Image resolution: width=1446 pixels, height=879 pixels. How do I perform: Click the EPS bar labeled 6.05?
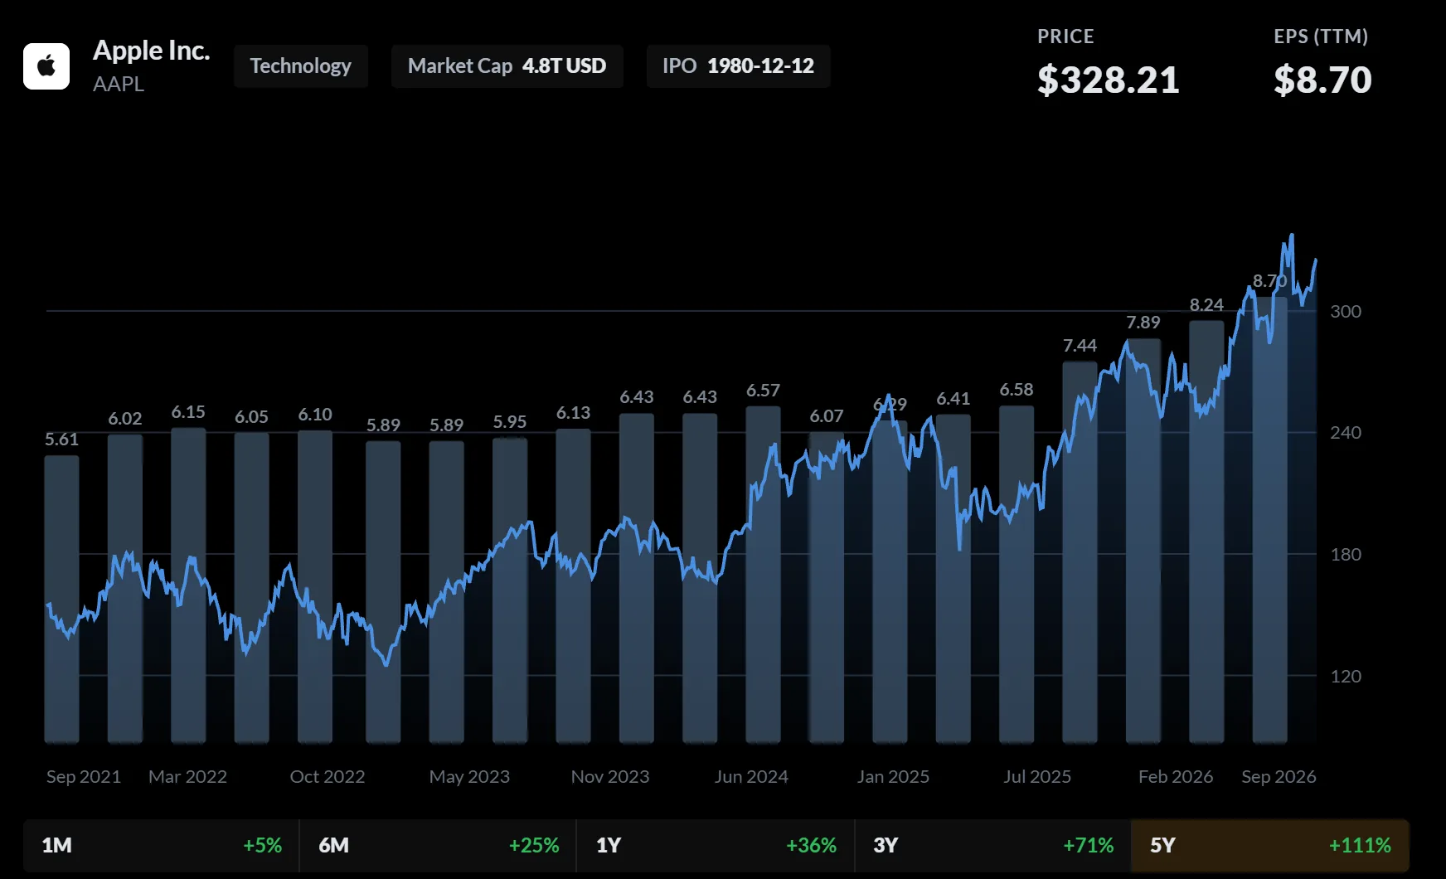click(252, 588)
